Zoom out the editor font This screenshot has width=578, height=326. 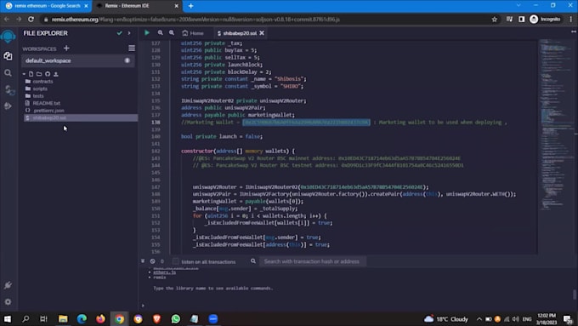pos(160,33)
